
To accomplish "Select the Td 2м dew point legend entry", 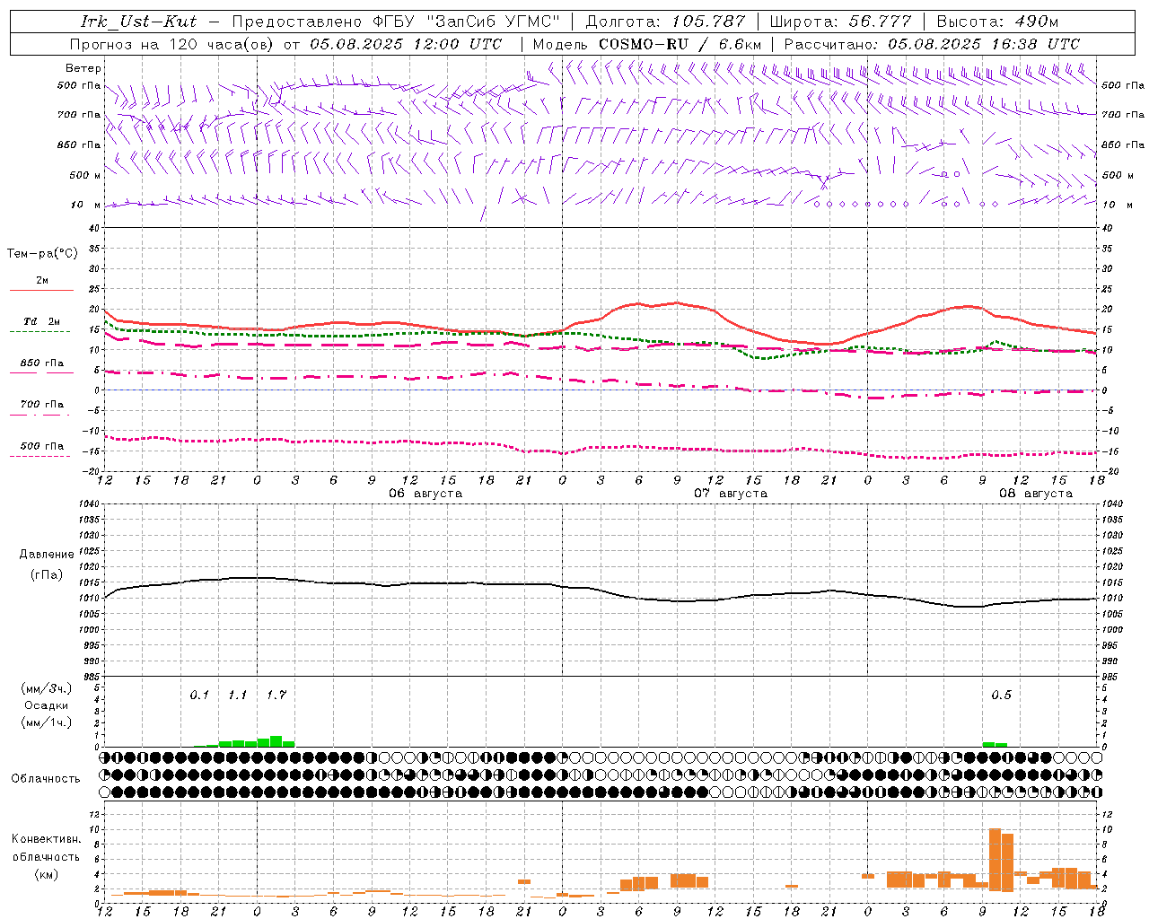I will 41,321.
